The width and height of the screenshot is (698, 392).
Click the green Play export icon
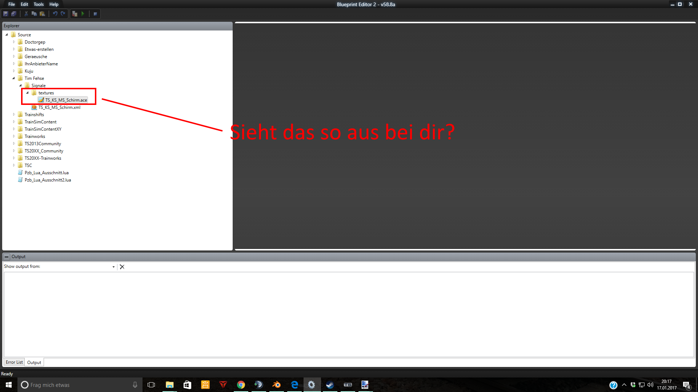click(83, 14)
